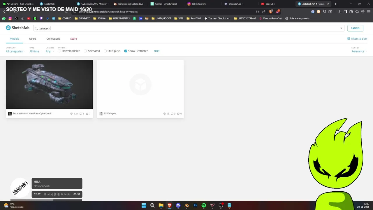
Task: Open the All categories dropdown
Action: [x=15, y=51]
